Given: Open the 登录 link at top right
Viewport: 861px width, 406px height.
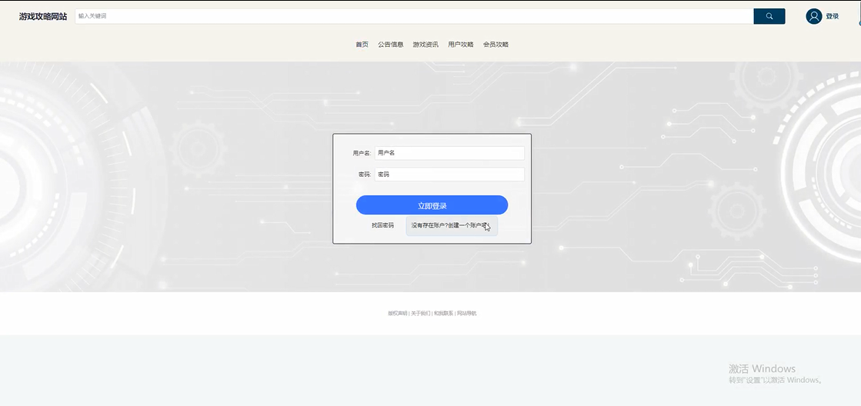Looking at the screenshot, I should (x=832, y=16).
